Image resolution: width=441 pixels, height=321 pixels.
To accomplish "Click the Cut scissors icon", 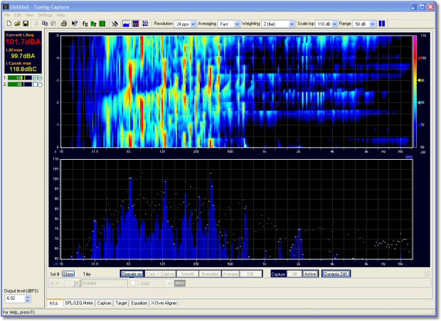I will coord(36,24).
